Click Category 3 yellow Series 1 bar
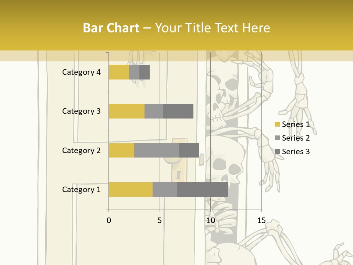Viewport: 353px width, 265px height. pyautogui.click(x=126, y=111)
